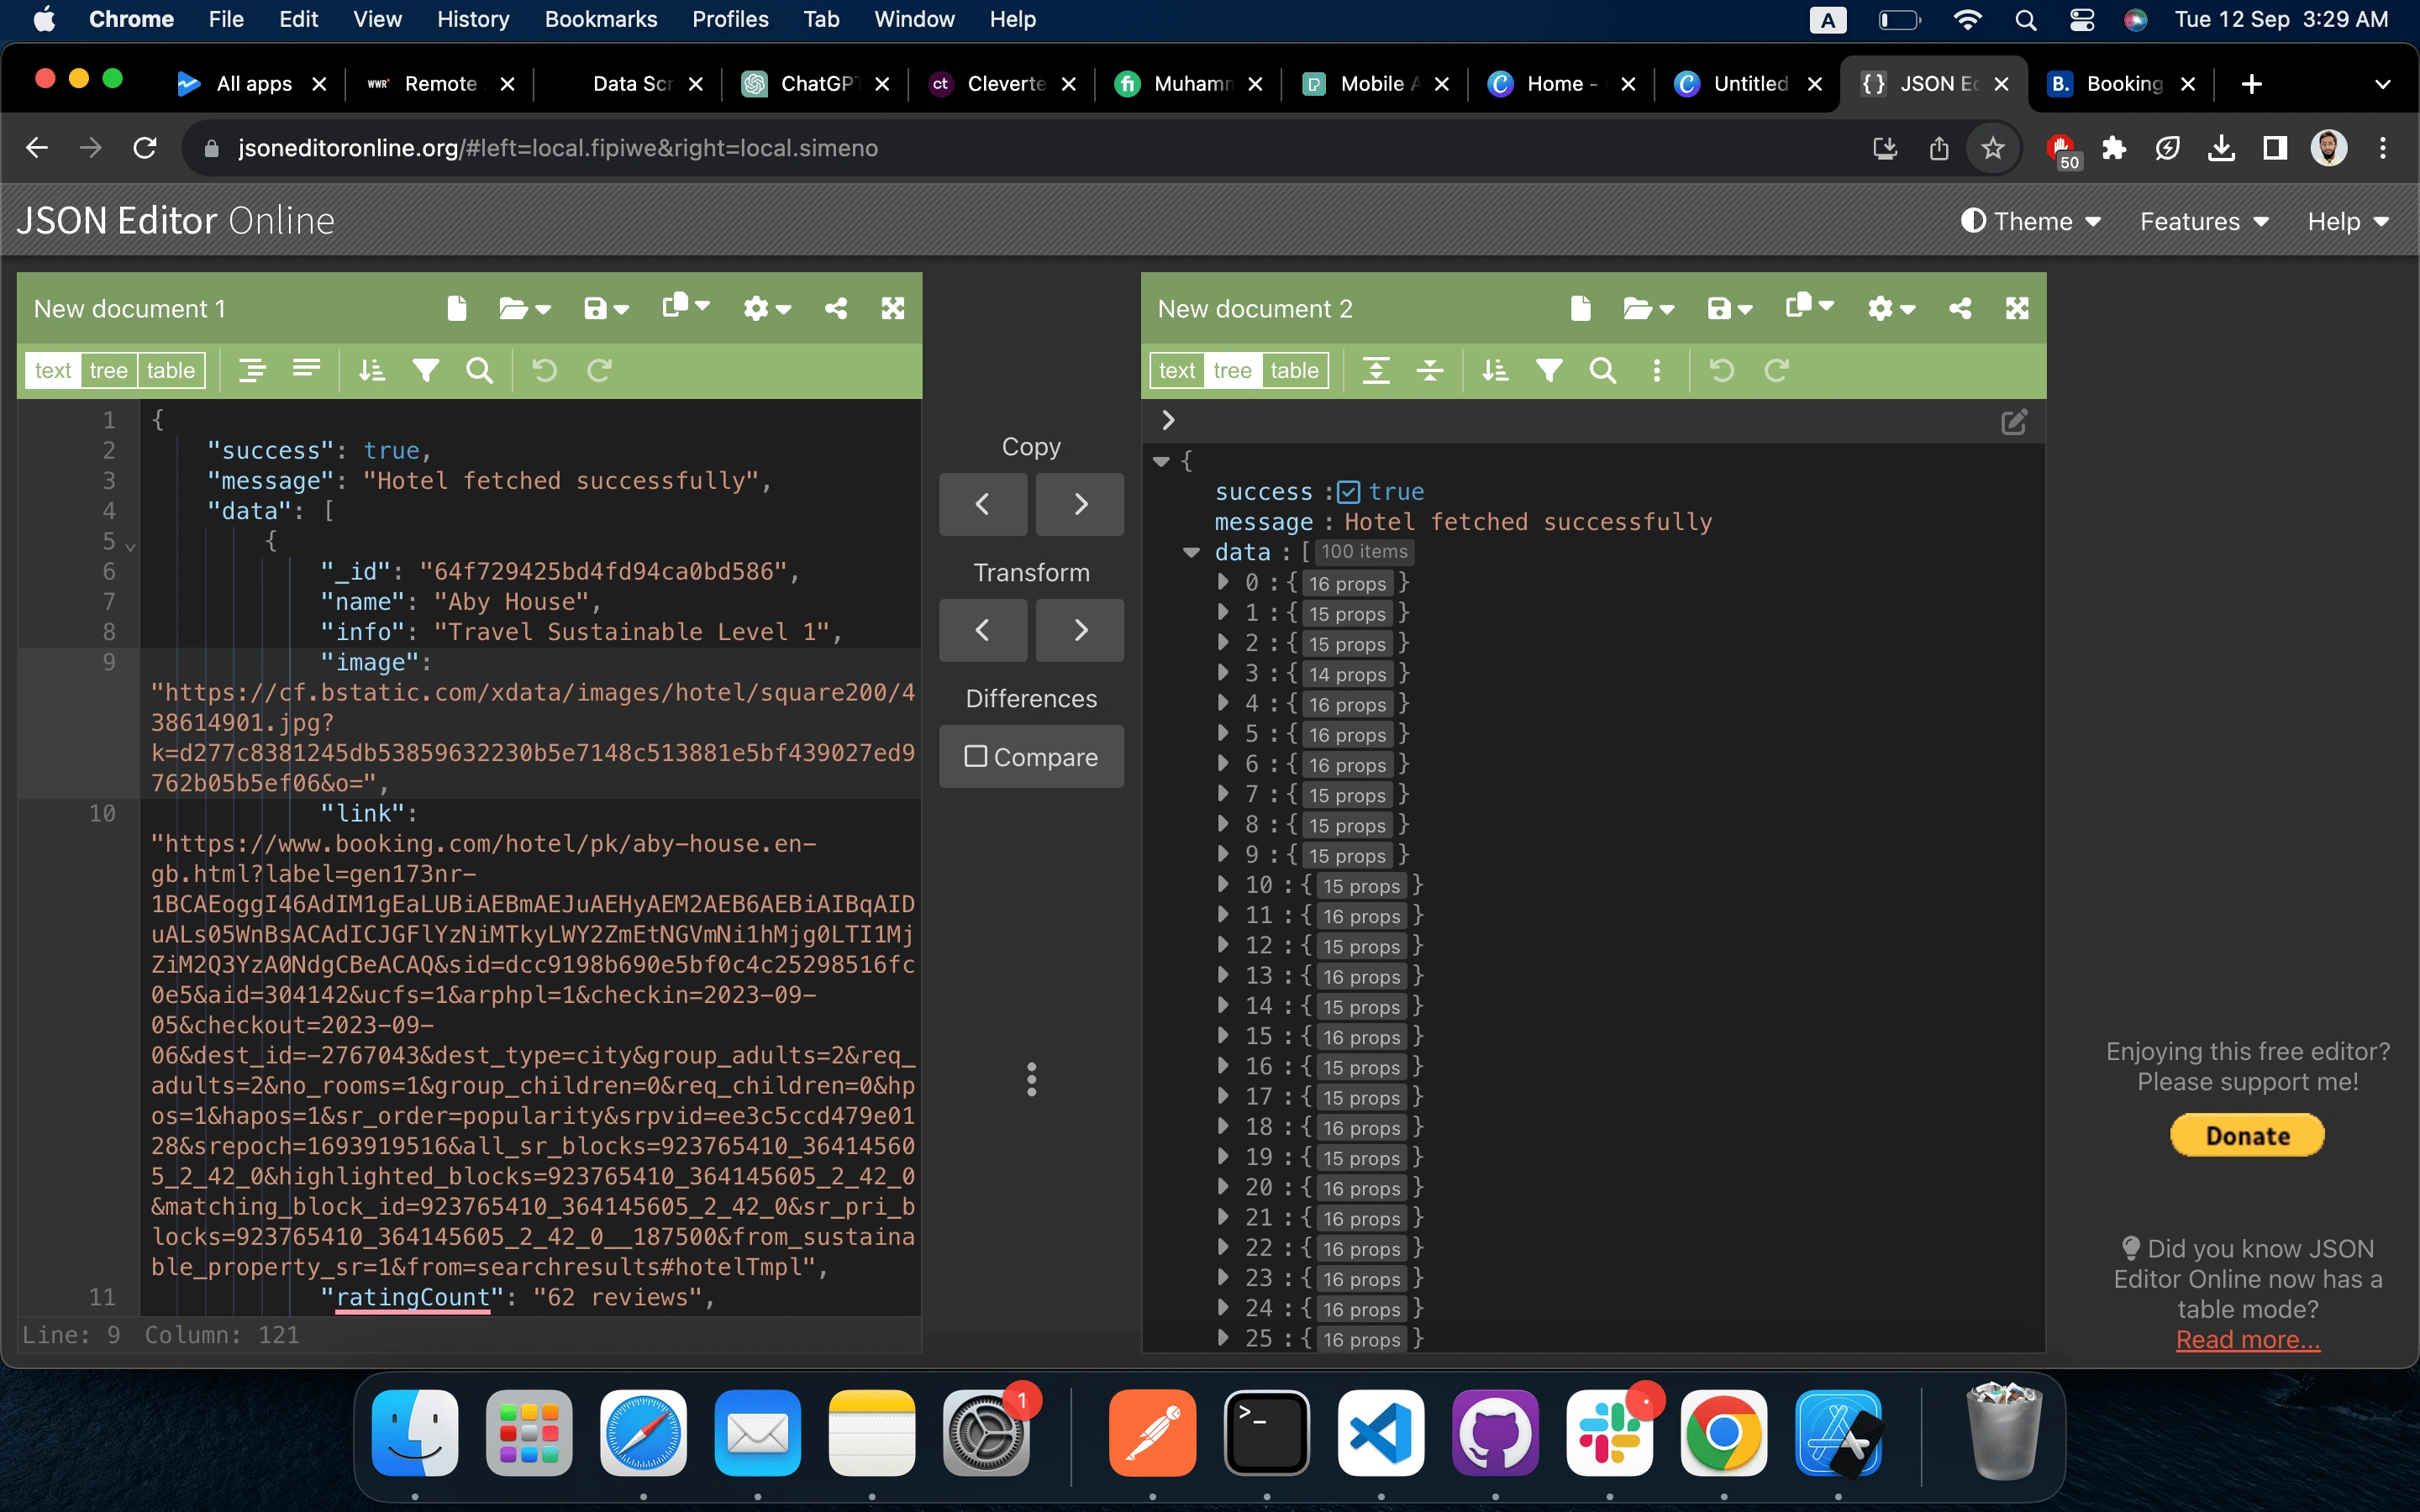Click the undo icon in document 1

[x=542, y=370]
